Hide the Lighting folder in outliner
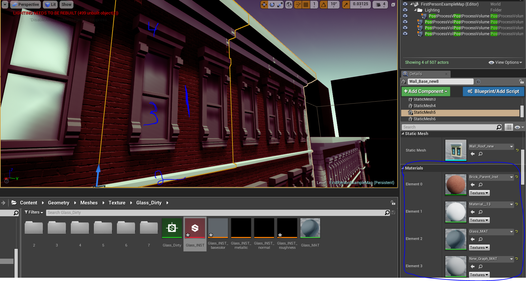 point(405,10)
